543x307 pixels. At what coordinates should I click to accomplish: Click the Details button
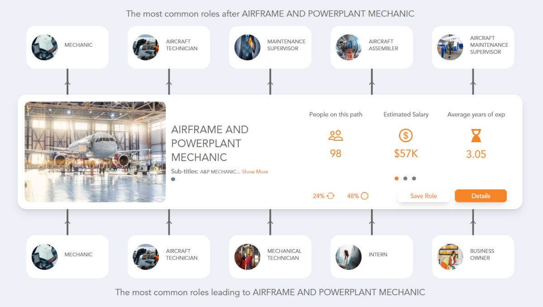point(481,196)
